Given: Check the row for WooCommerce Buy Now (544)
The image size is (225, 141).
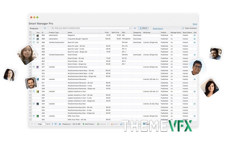Looking at the screenshot, I should [30, 104].
